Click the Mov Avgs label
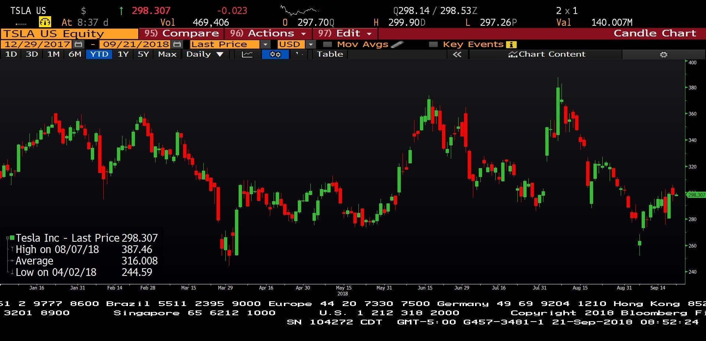The width and height of the screenshot is (706, 341). pyautogui.click(x=362, y=45)
